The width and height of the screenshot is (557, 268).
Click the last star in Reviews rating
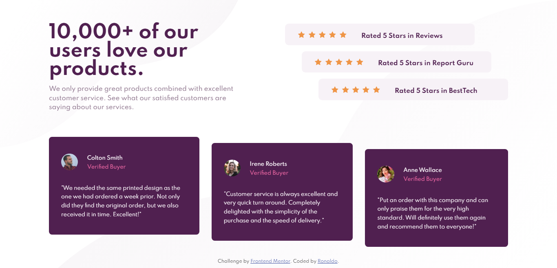pos(343,35)
